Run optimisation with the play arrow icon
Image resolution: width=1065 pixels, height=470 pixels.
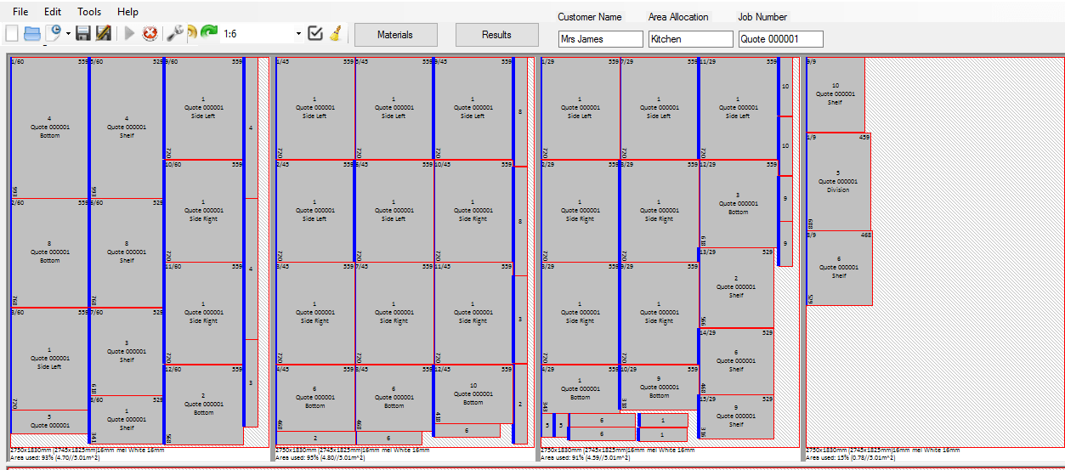pyautogui.click(x=130, y=33)
